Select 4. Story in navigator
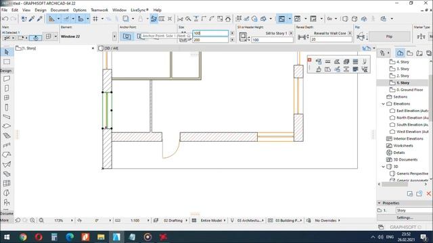The width and height of the screenshot is (433, 243). (x=403, y=62)
